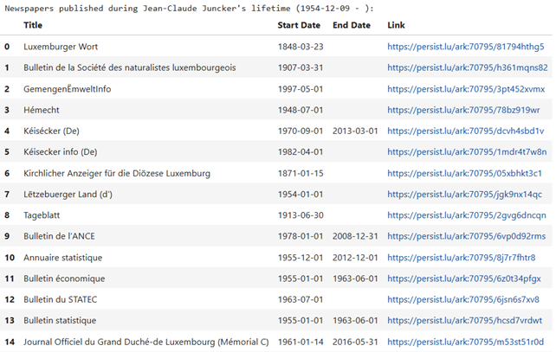Image resolution: width=556 pixels, height=352 pixels.
Task: Click end date in Bulletin statistique row
Action: (355, 321)
